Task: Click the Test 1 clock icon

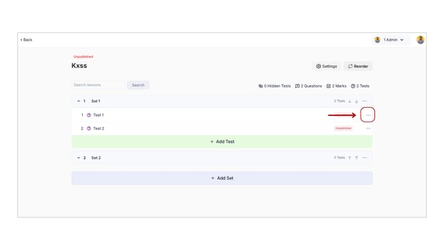Action: pyautogui.click(x=89, y=115)
